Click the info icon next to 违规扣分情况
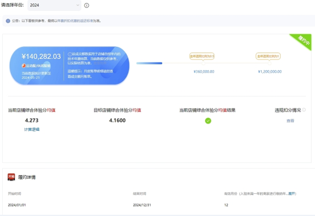This screenshot has height=216, width=315. point(304,110)
